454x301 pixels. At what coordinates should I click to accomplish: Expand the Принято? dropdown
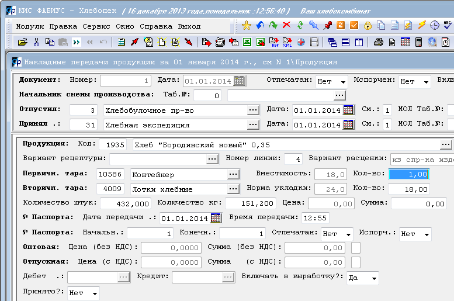coord(95,293)
